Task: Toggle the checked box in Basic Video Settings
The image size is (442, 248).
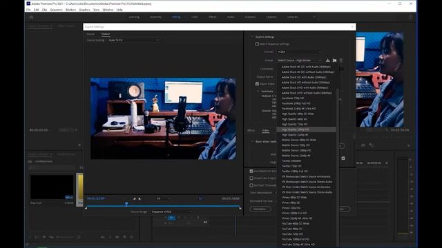Action: (x=343, y=158)
